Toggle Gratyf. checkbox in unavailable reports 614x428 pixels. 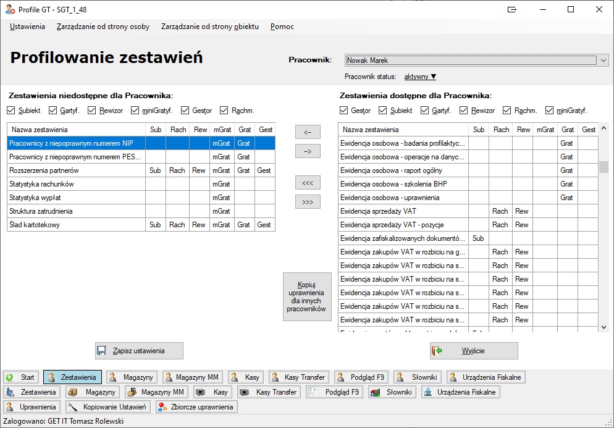(53, 111)
